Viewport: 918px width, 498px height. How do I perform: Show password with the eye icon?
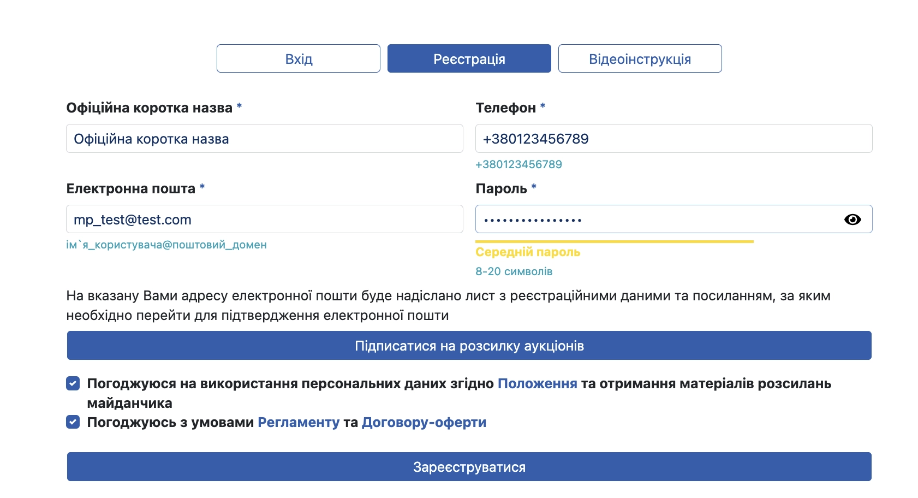(x=853, y=219)
